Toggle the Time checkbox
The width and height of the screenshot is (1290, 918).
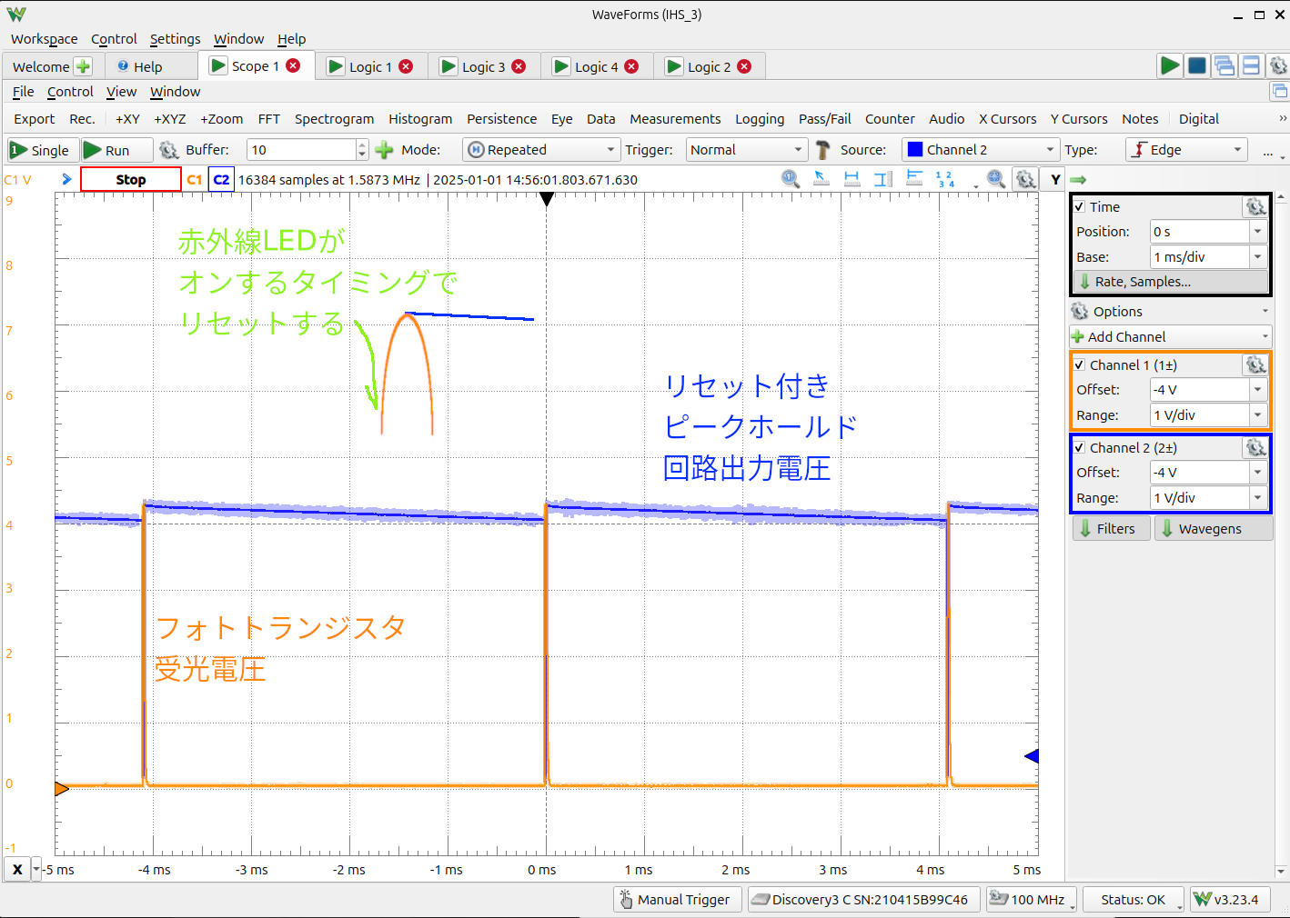[x=1080, y=207]
